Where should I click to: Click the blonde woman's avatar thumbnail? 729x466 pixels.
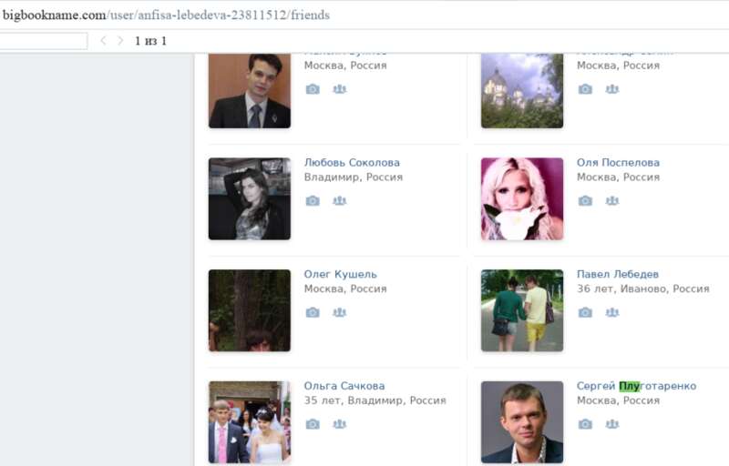(522, 199)
